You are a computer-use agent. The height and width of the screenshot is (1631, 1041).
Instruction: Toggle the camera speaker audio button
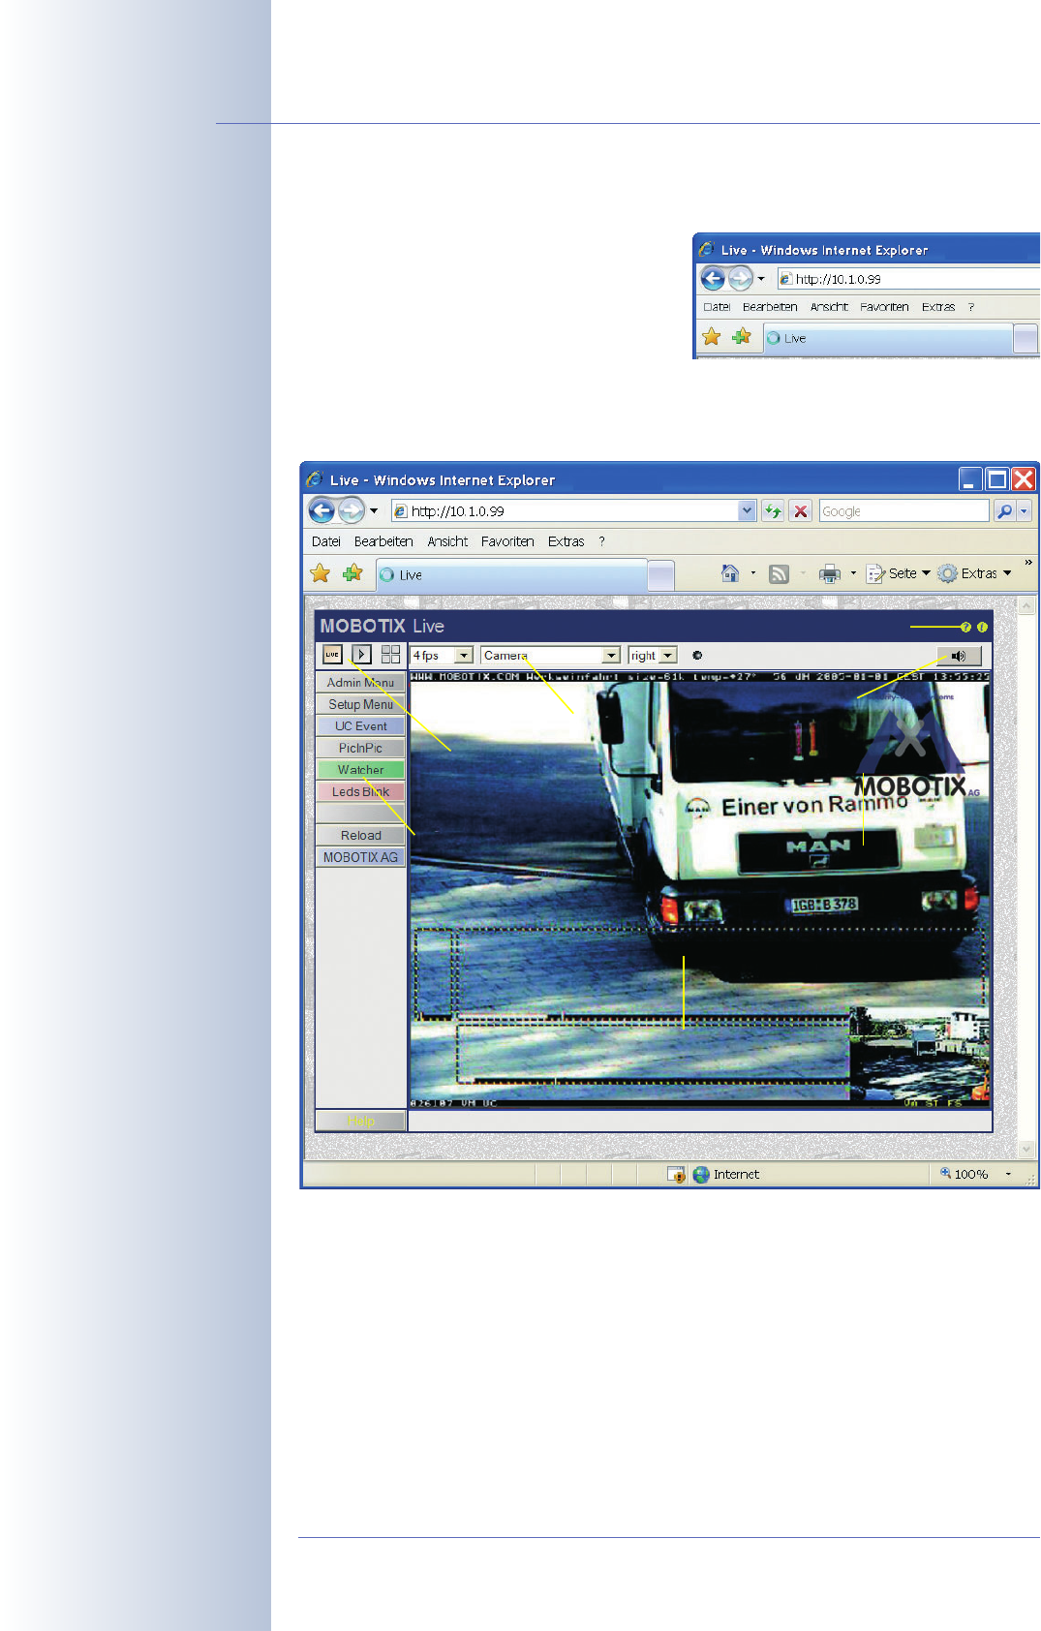(959, 656)
